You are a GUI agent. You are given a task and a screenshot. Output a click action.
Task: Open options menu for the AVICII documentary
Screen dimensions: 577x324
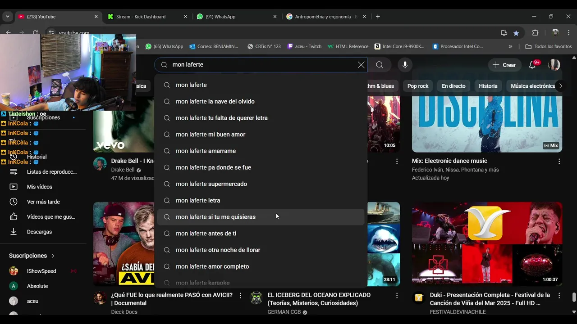pos(240,296)
